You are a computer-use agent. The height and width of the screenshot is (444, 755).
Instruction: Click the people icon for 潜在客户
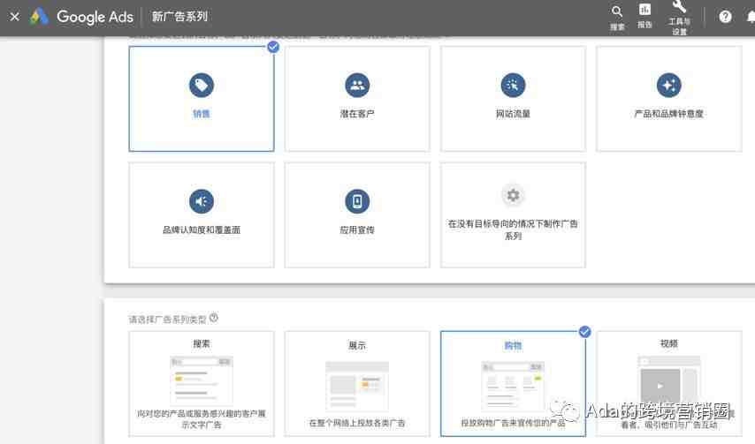[x=357, y=86]
